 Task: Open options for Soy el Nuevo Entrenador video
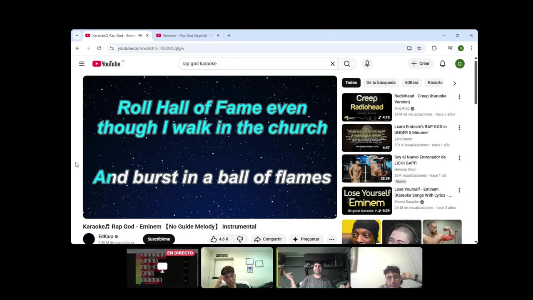click(x=459, y=158)
